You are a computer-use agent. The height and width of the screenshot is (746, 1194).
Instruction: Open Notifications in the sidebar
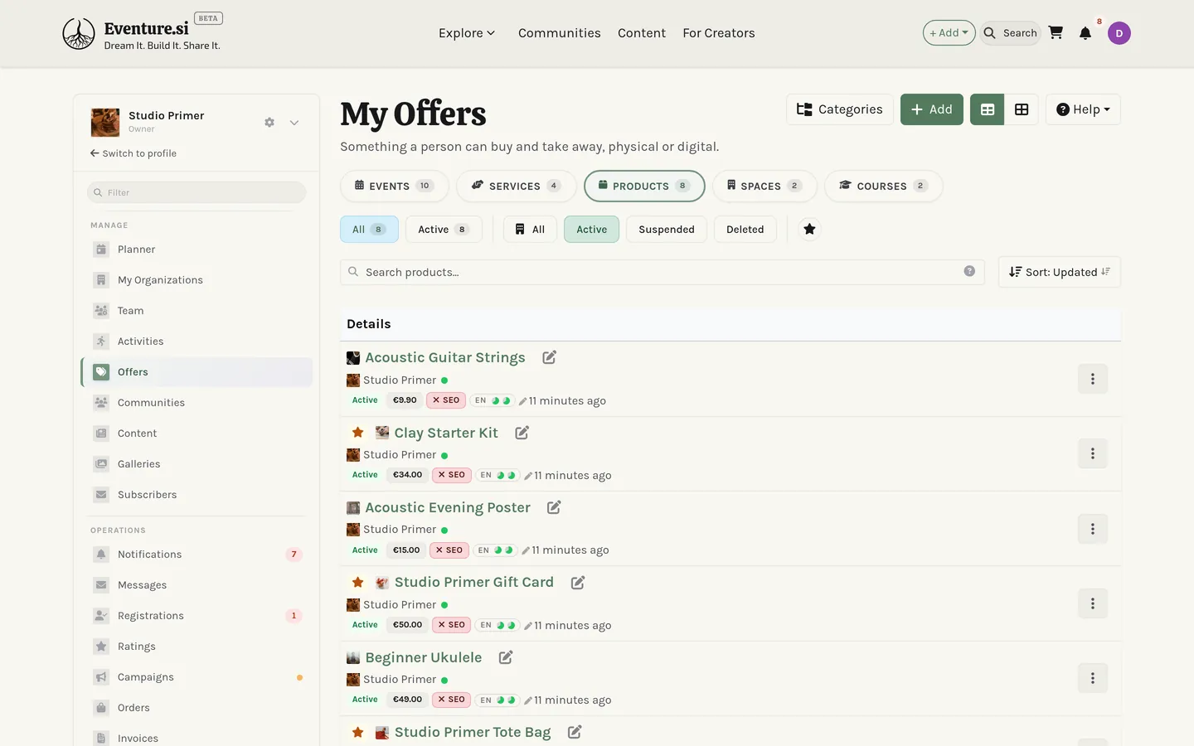(197, 555)
